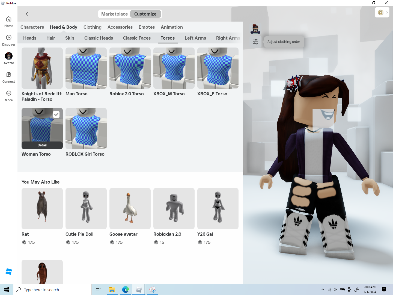This screenshot has width=393, height=295.
Task: Select the Classic Heads subcategory tab
Action: [x=99, y=38]
